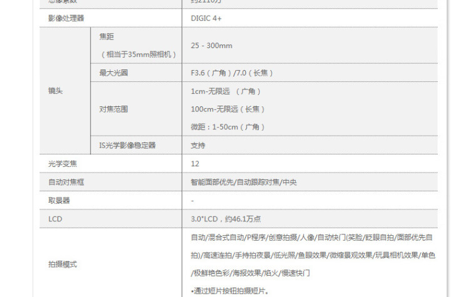Select the 3.0"LCD，约46.1万点 value
The image size is (469, 297).
(x=226, y=219)
